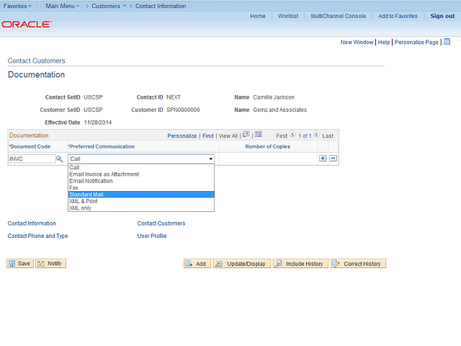Click the Contact ID value NEXT
Screen dimensions: 461x346
(x=174, y=97)
